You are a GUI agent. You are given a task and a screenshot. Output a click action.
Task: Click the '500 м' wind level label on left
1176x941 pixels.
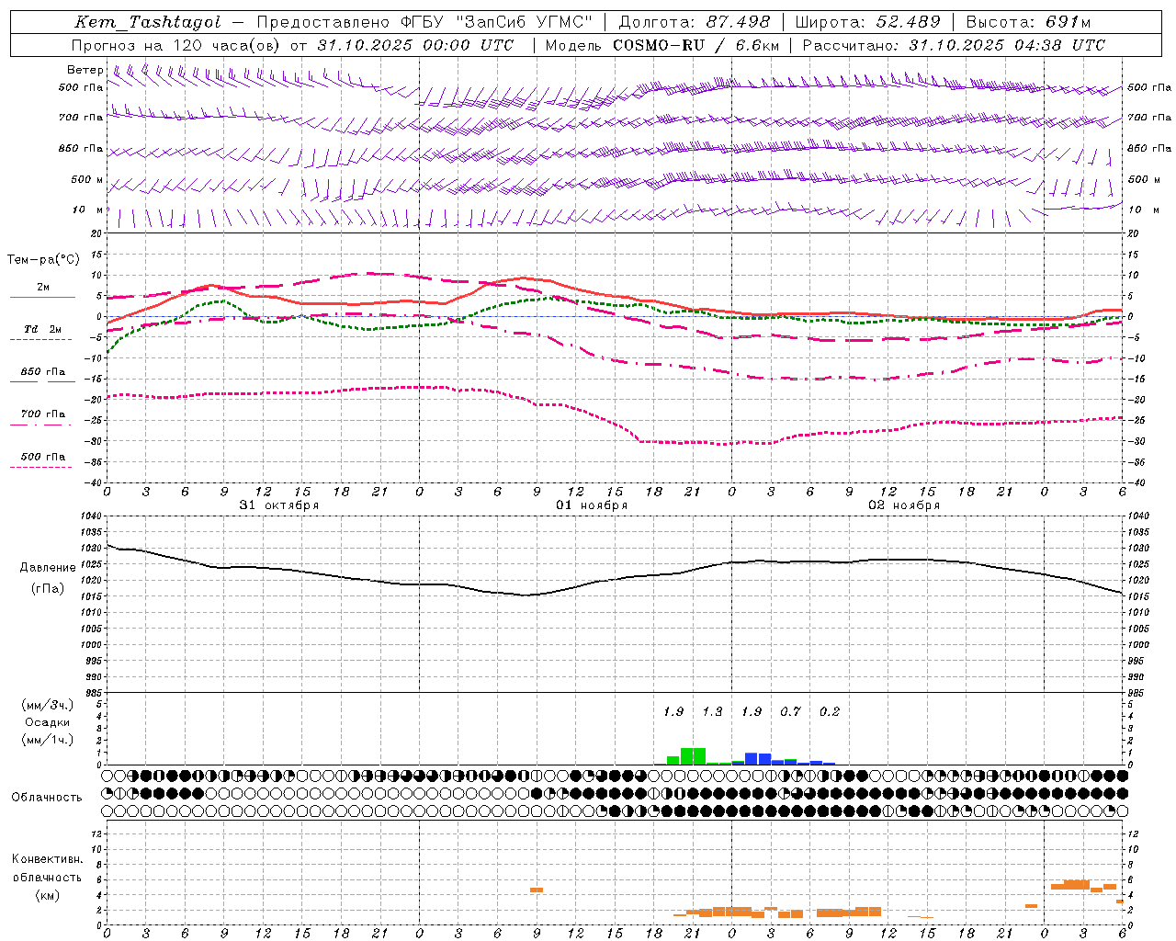tap(87, 179)
